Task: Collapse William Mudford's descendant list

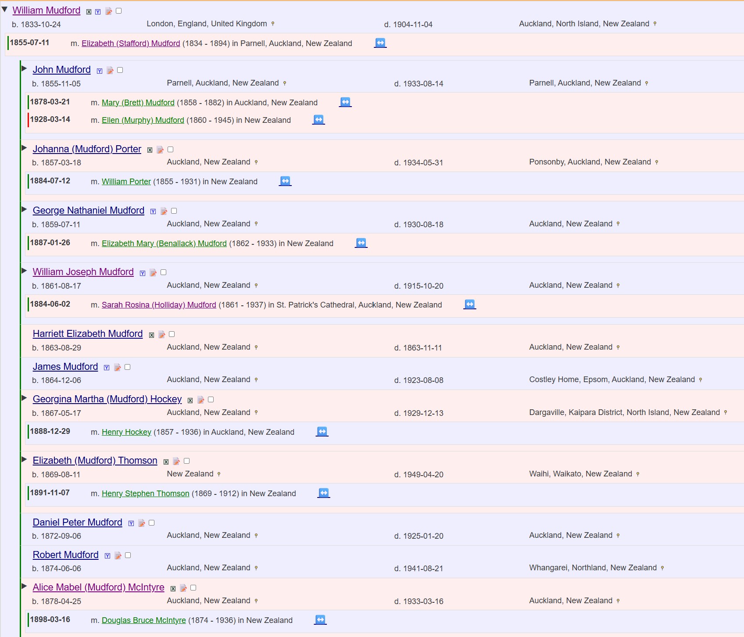Action: coord(5,9)
